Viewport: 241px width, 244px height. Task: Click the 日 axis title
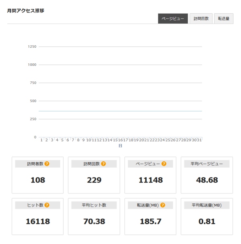click(120, 146)
